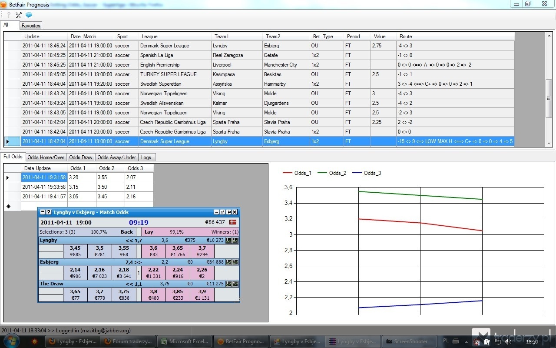
Task: Click the Data Update column header in odds table
Action: click(45, 168)
